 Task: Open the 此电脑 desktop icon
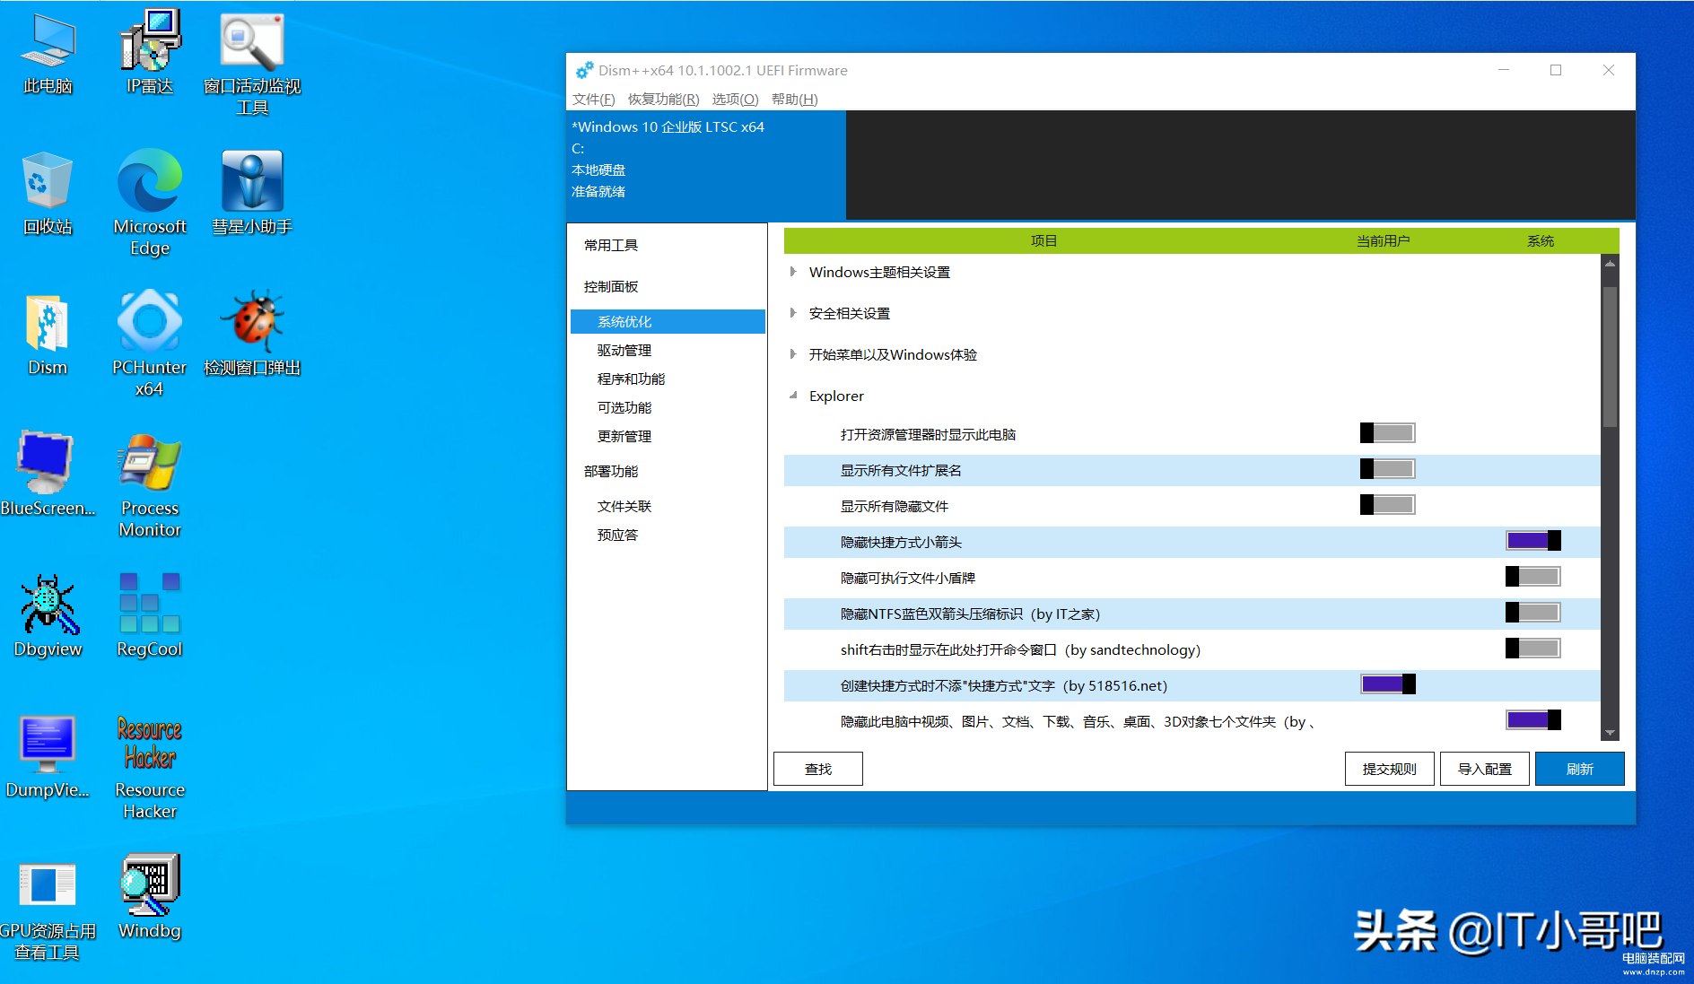48,52
